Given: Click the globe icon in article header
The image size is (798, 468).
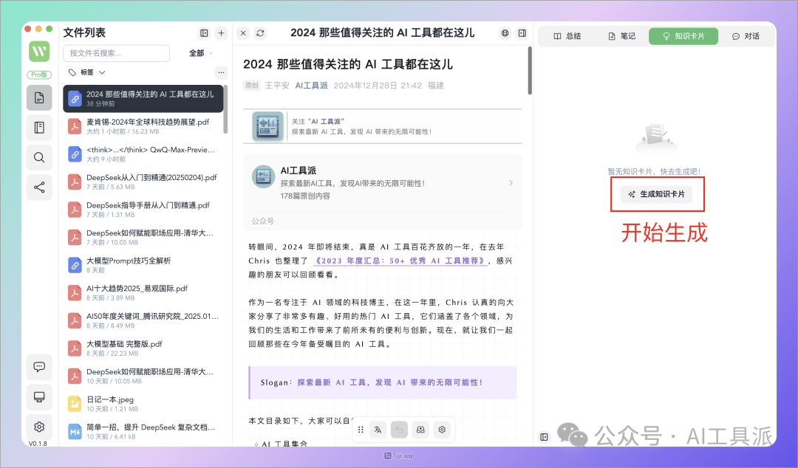Looking at the screenshot, I should (505, 33).
